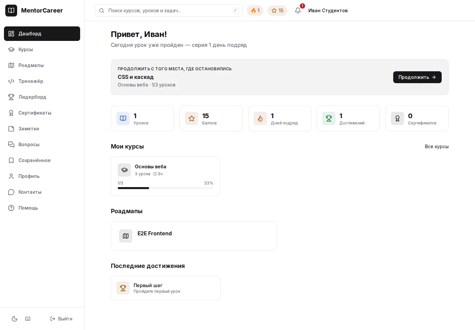Click the 33% progress value
Screen dimensions: 475x330
tap(208, 183)
